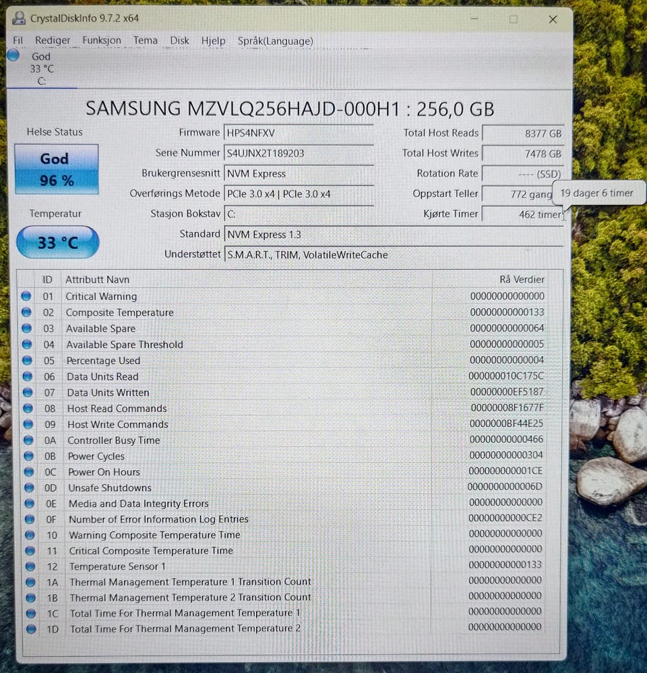Open the Tema menu
The width and height of the screenshot is (647, 673).
point(146,40)
